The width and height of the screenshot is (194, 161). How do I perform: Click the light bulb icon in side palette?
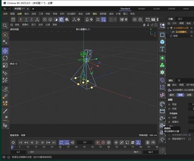(x=162, y=140)
